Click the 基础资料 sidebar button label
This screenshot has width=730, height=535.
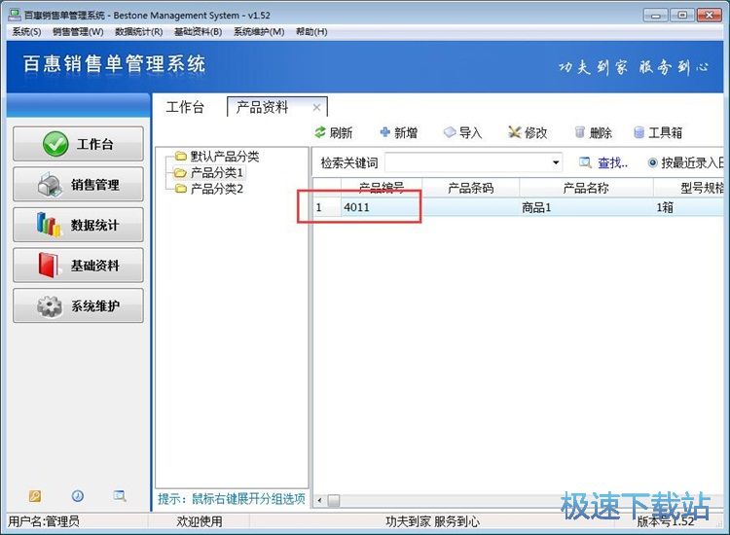[x=95, y=266]
